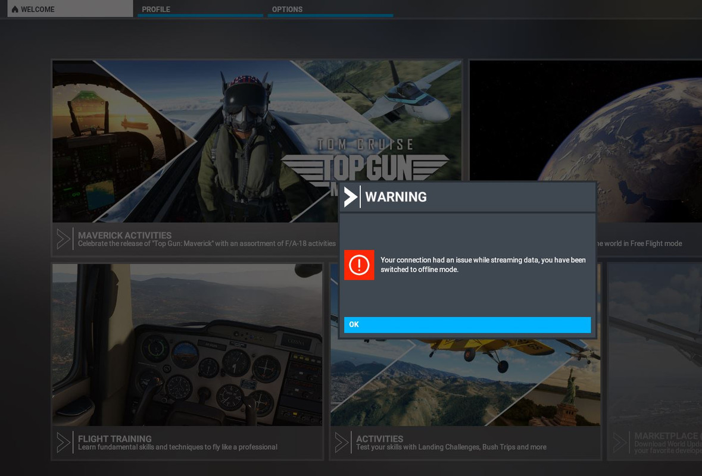
Task: Click OK in the warning dialog
Action: [467, 325]
